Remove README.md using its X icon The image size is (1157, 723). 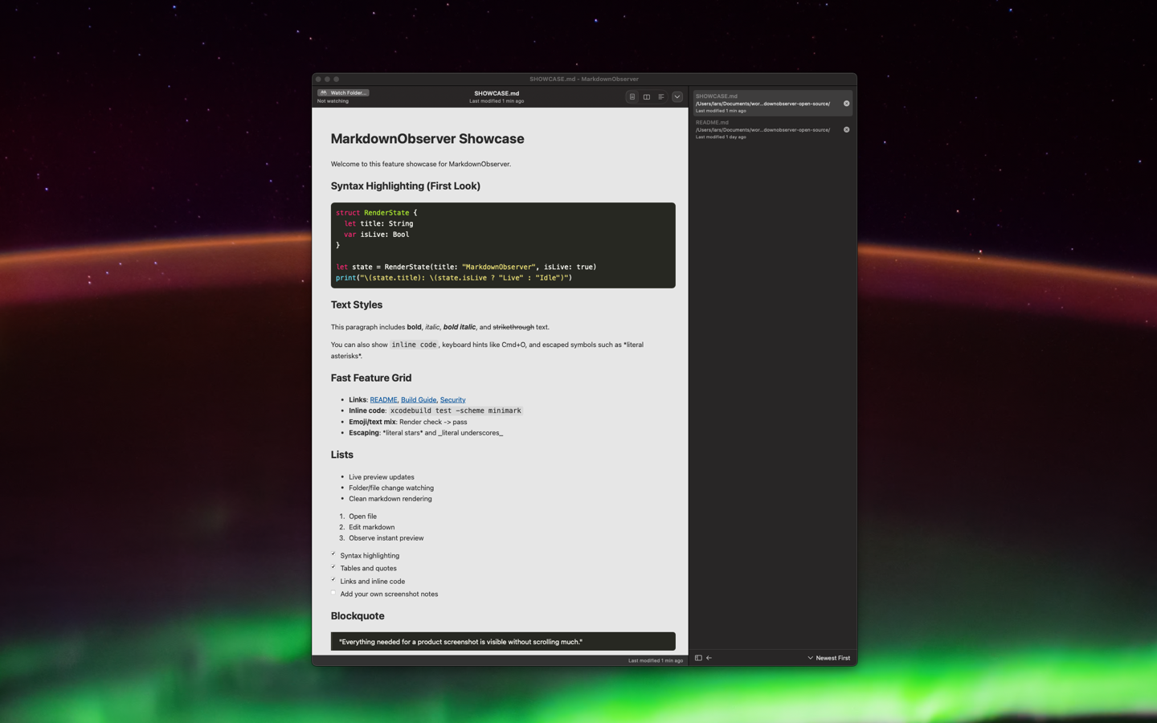tap(845, 129)
